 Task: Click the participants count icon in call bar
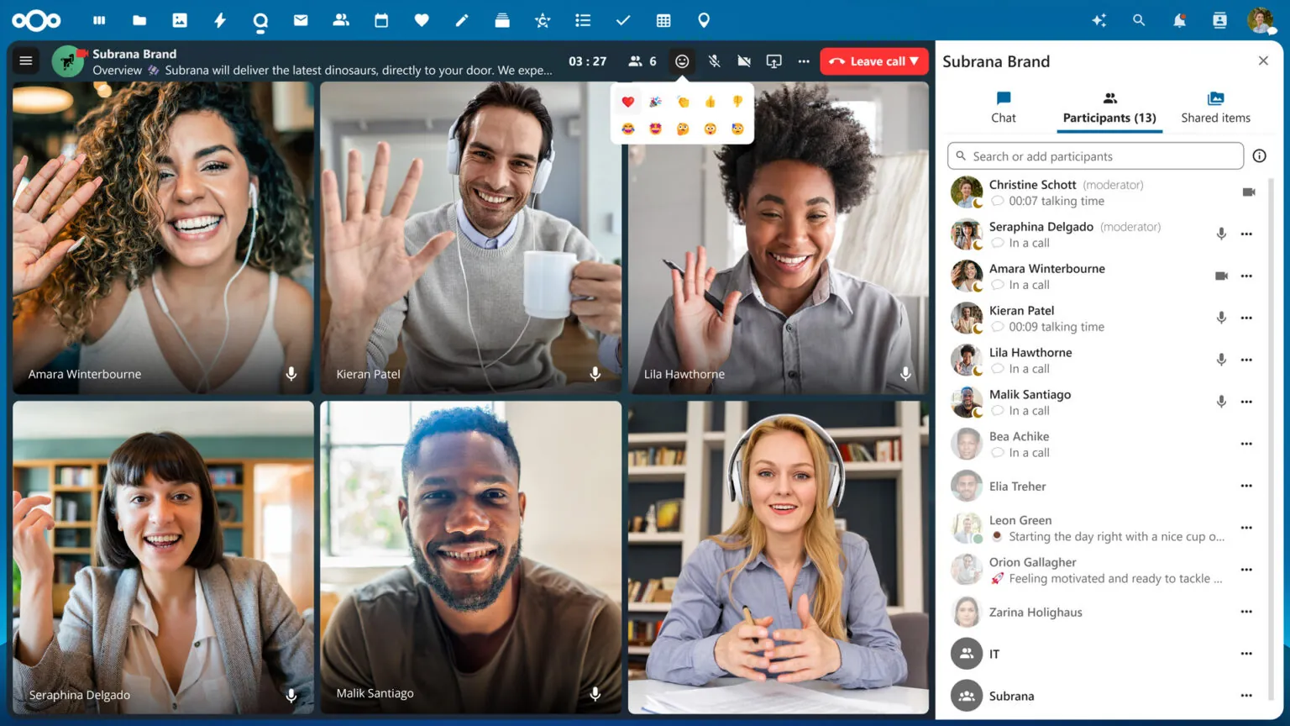(x=634, y=60)
